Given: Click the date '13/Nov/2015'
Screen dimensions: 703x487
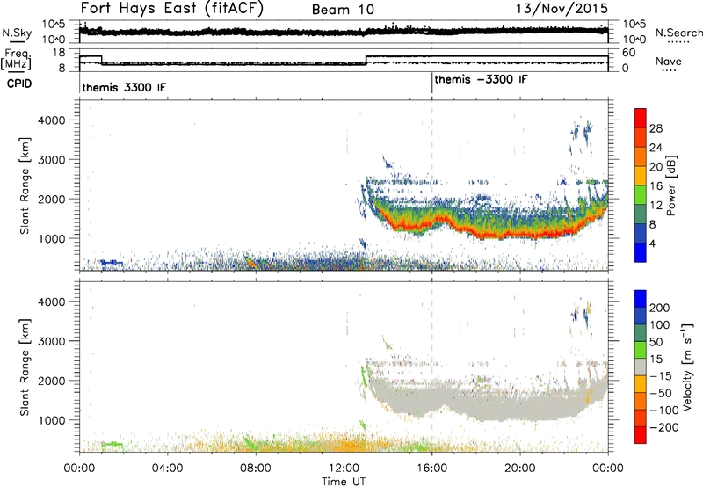Looking at the screenshot, I should [x=562, y=9].
